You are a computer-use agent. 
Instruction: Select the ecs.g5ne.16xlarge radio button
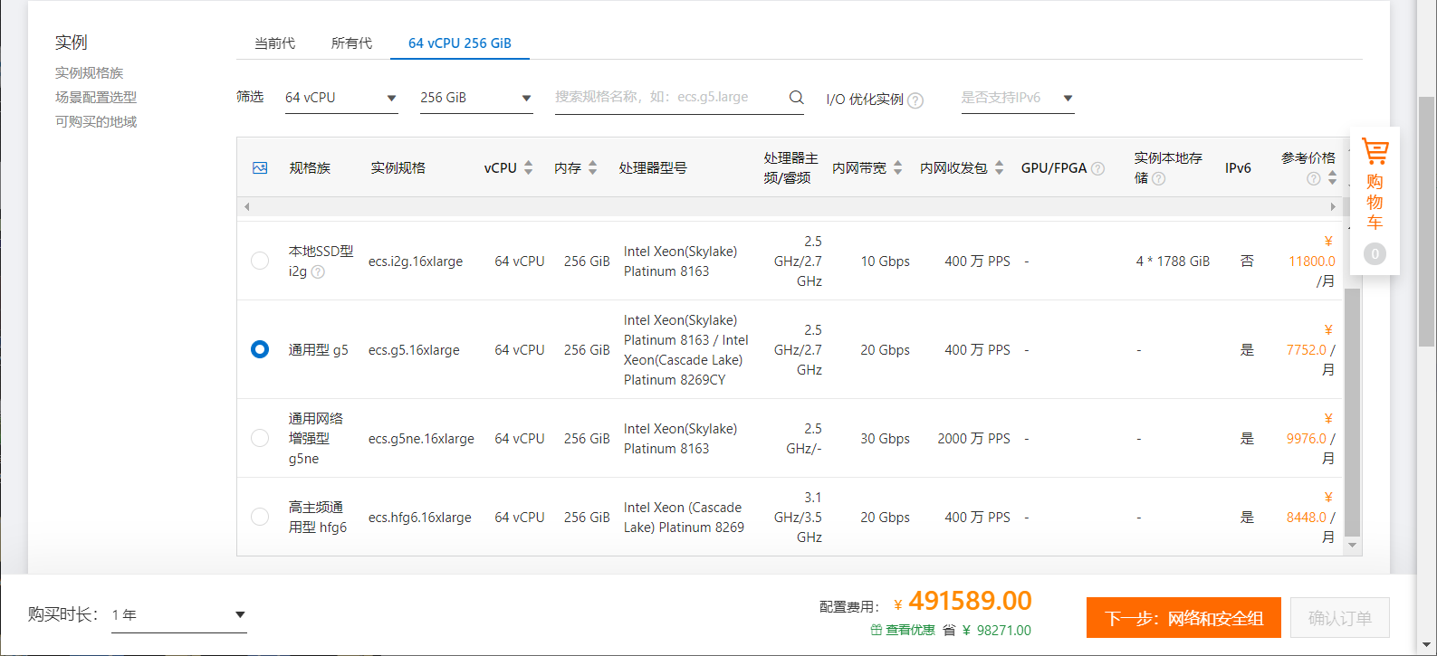point(260,438)
